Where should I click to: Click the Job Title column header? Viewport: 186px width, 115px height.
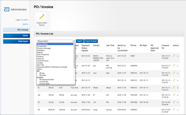110,46
